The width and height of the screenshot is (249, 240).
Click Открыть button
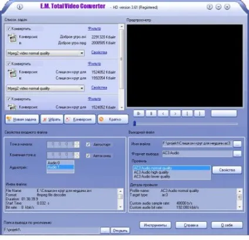(120, 231)
